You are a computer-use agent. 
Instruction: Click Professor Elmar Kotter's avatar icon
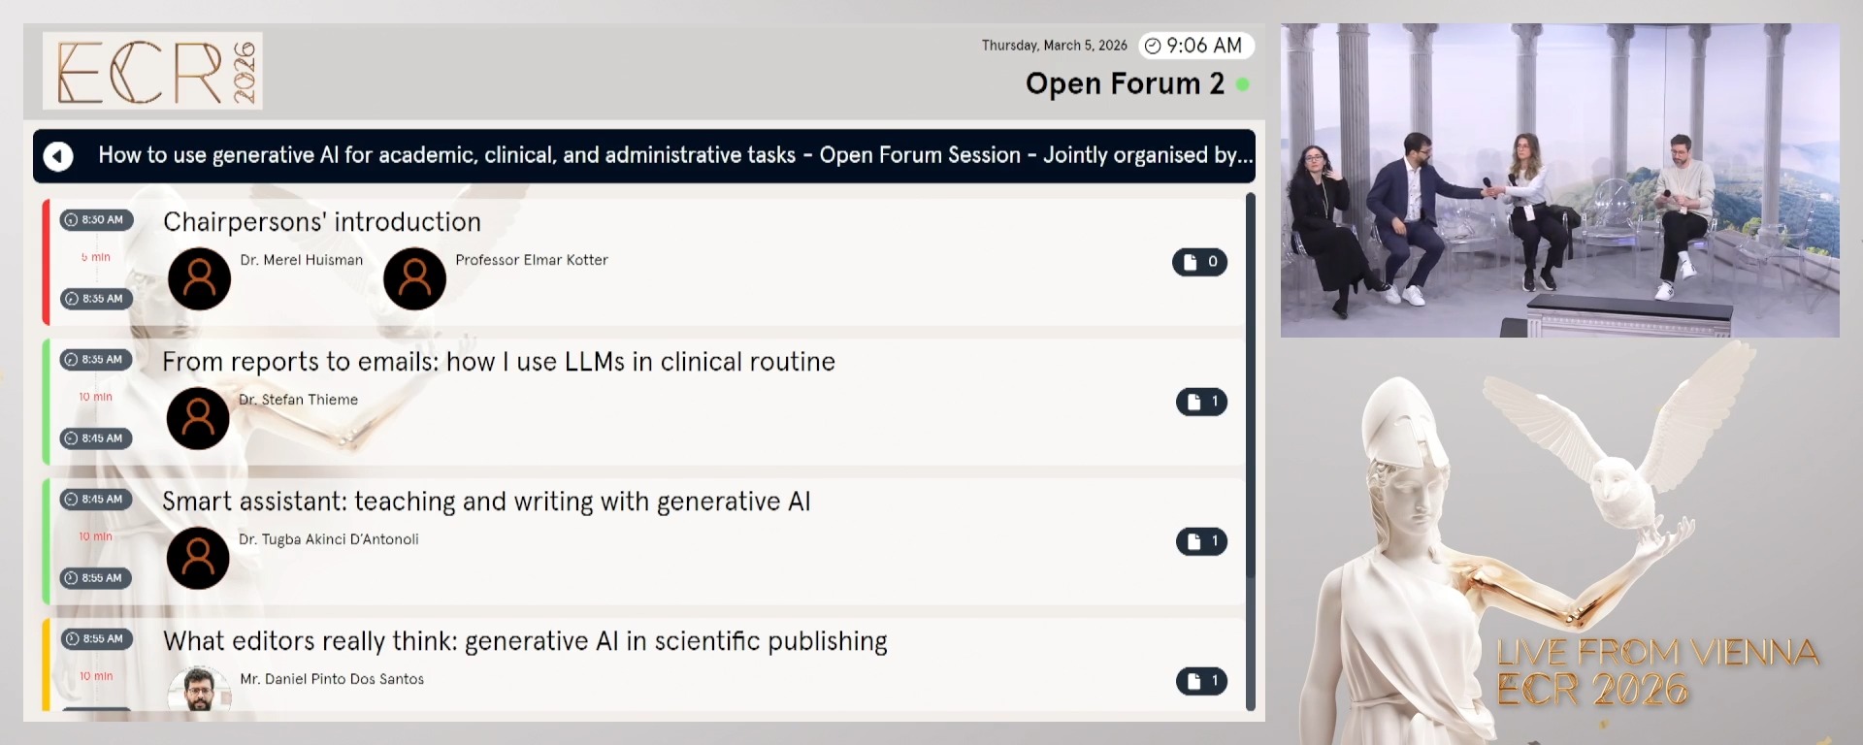[x=414, y=278]
